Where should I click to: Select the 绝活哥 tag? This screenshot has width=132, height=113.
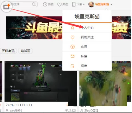(x=25, y=51)
